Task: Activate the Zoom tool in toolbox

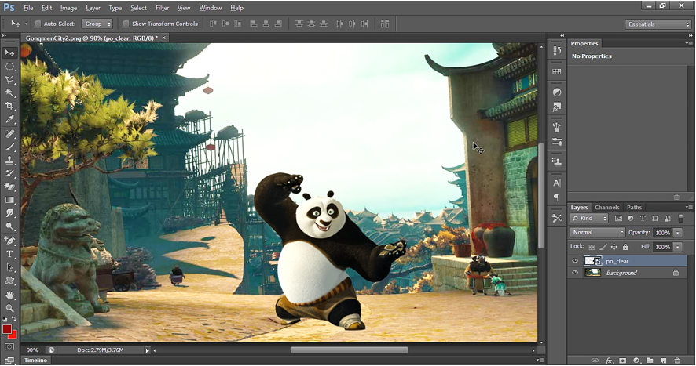Action: pyautogui.click(x=9, y=308)
